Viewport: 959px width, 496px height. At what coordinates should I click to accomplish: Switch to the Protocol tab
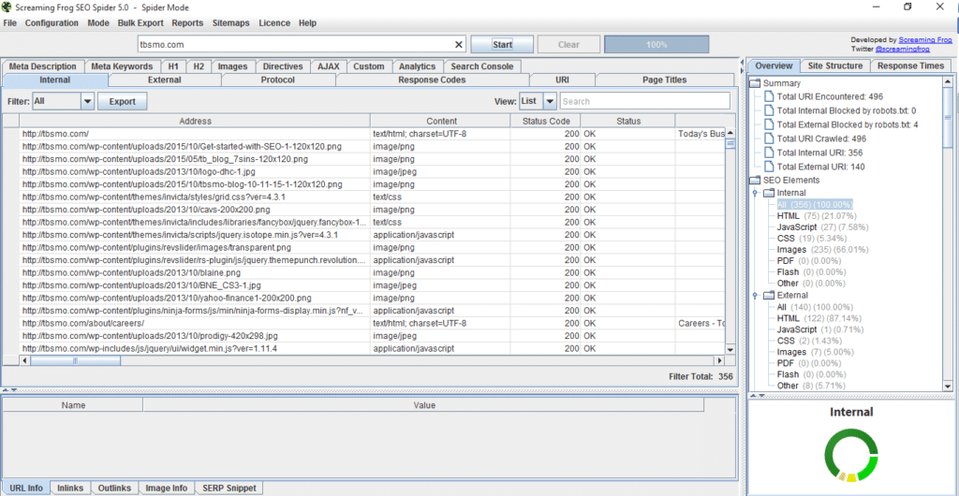pyautogui.click(x=277, y=80)
